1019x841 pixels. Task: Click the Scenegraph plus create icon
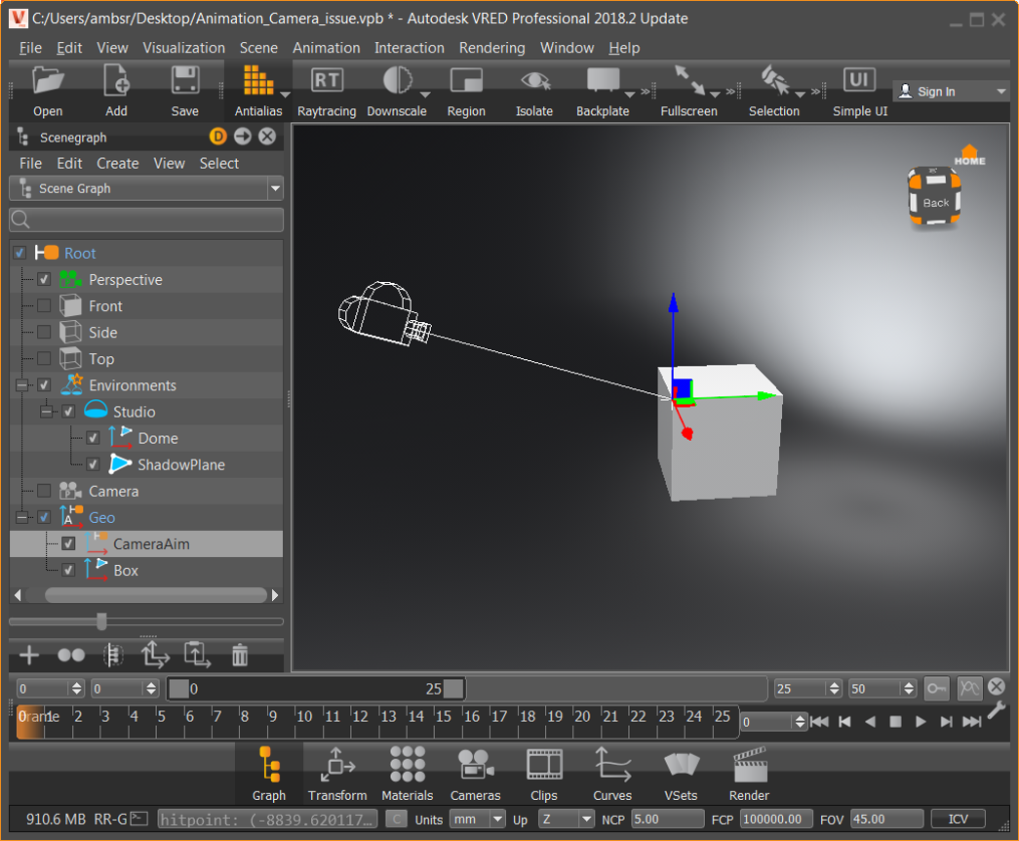pos(29,655)
